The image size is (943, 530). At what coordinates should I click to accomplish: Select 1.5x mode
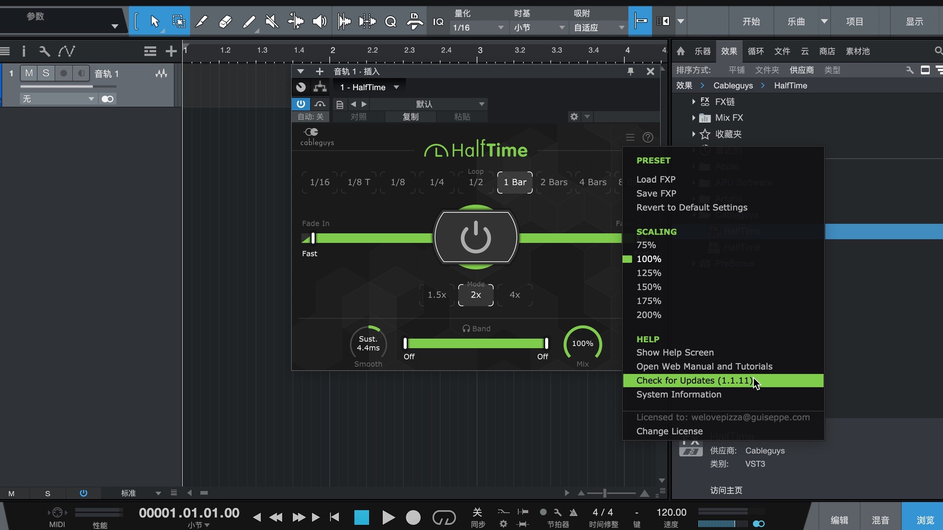437,295
